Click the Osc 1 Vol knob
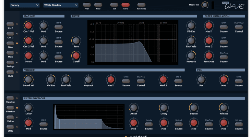Screen dimensions: 252x137 [x=28, y=25]
